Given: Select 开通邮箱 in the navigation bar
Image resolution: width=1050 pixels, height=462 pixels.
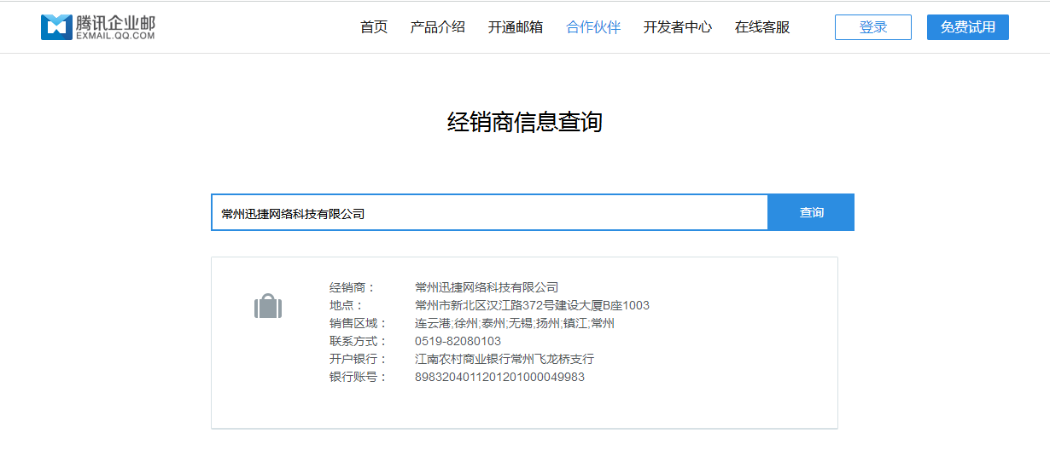Looking at the screenshot, I should pos(516,27).
